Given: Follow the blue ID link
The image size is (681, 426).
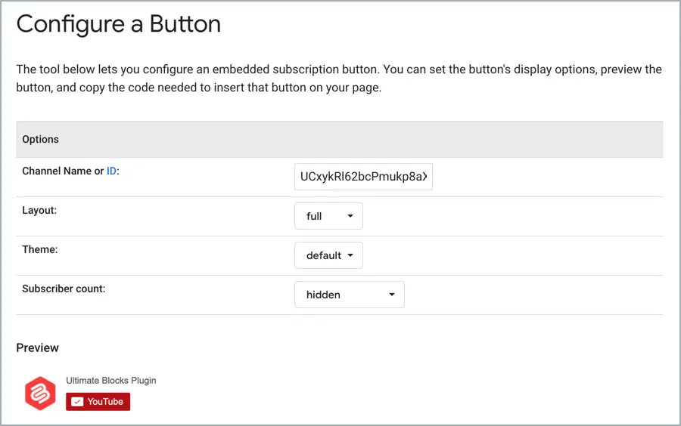Looking at the screenshot, I should (112, 171).
